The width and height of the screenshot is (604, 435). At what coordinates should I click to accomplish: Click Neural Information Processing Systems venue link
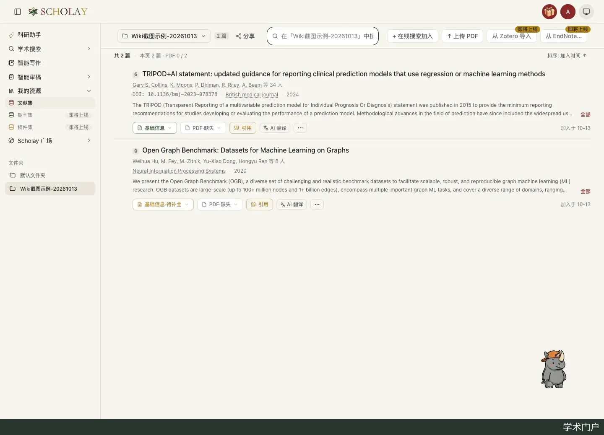tap(179, 171)
